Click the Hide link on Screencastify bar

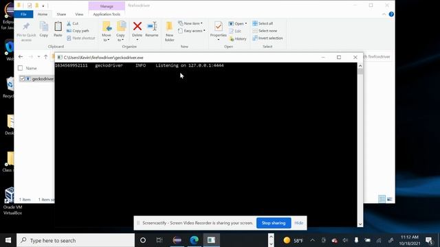coord(299,223)
